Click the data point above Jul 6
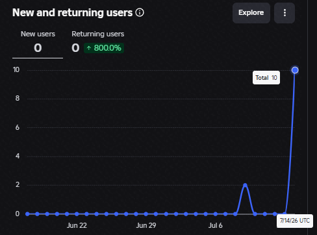The height and width of the screenshot is (235, 317). [x=216, y=214]
